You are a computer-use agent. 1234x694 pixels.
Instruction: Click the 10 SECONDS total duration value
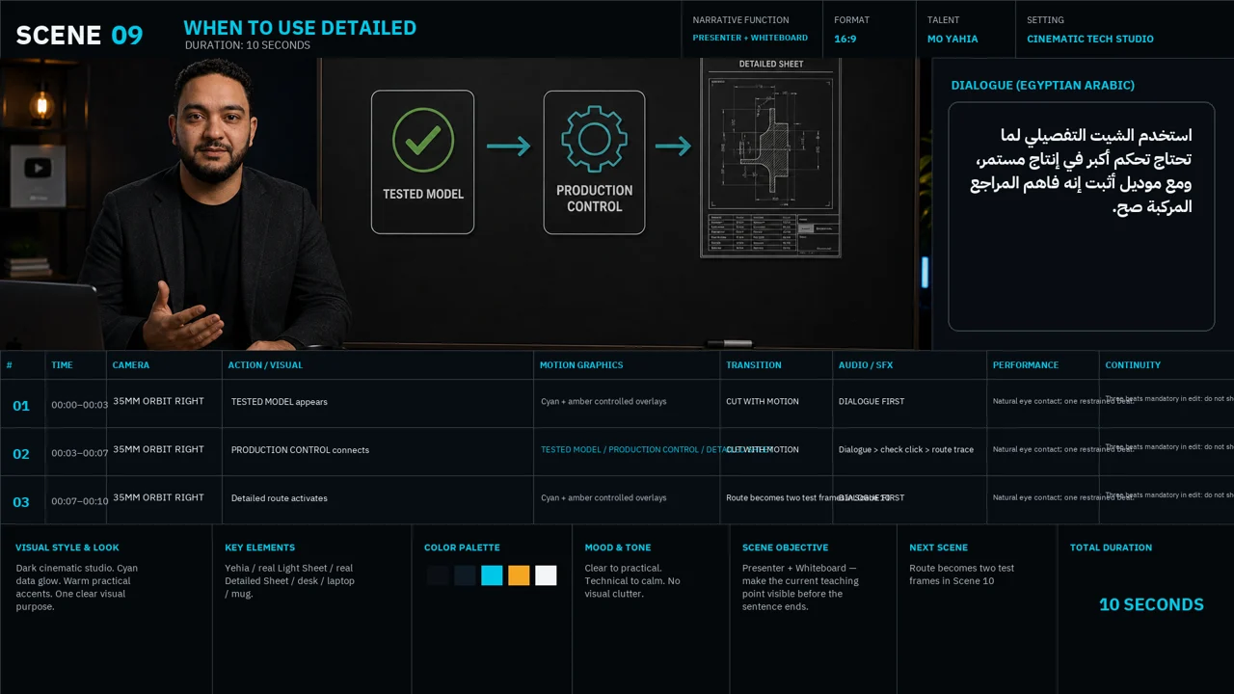1151,604
